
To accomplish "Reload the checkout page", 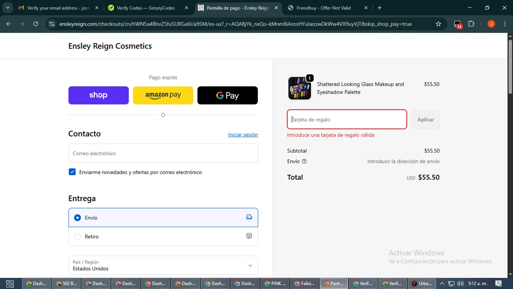I will (x=36, y=24).
